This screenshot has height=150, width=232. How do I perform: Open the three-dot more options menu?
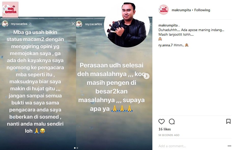click(x=229, y=146)
